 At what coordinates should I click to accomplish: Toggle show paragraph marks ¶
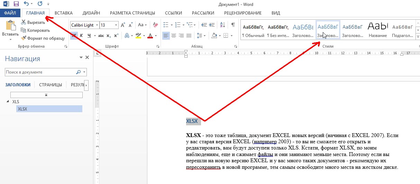[x=233, y=25]
